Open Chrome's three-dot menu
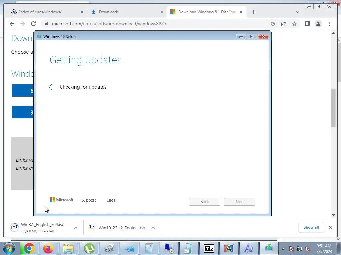Screen dimensions: 341x255 [x=329, y=24]
